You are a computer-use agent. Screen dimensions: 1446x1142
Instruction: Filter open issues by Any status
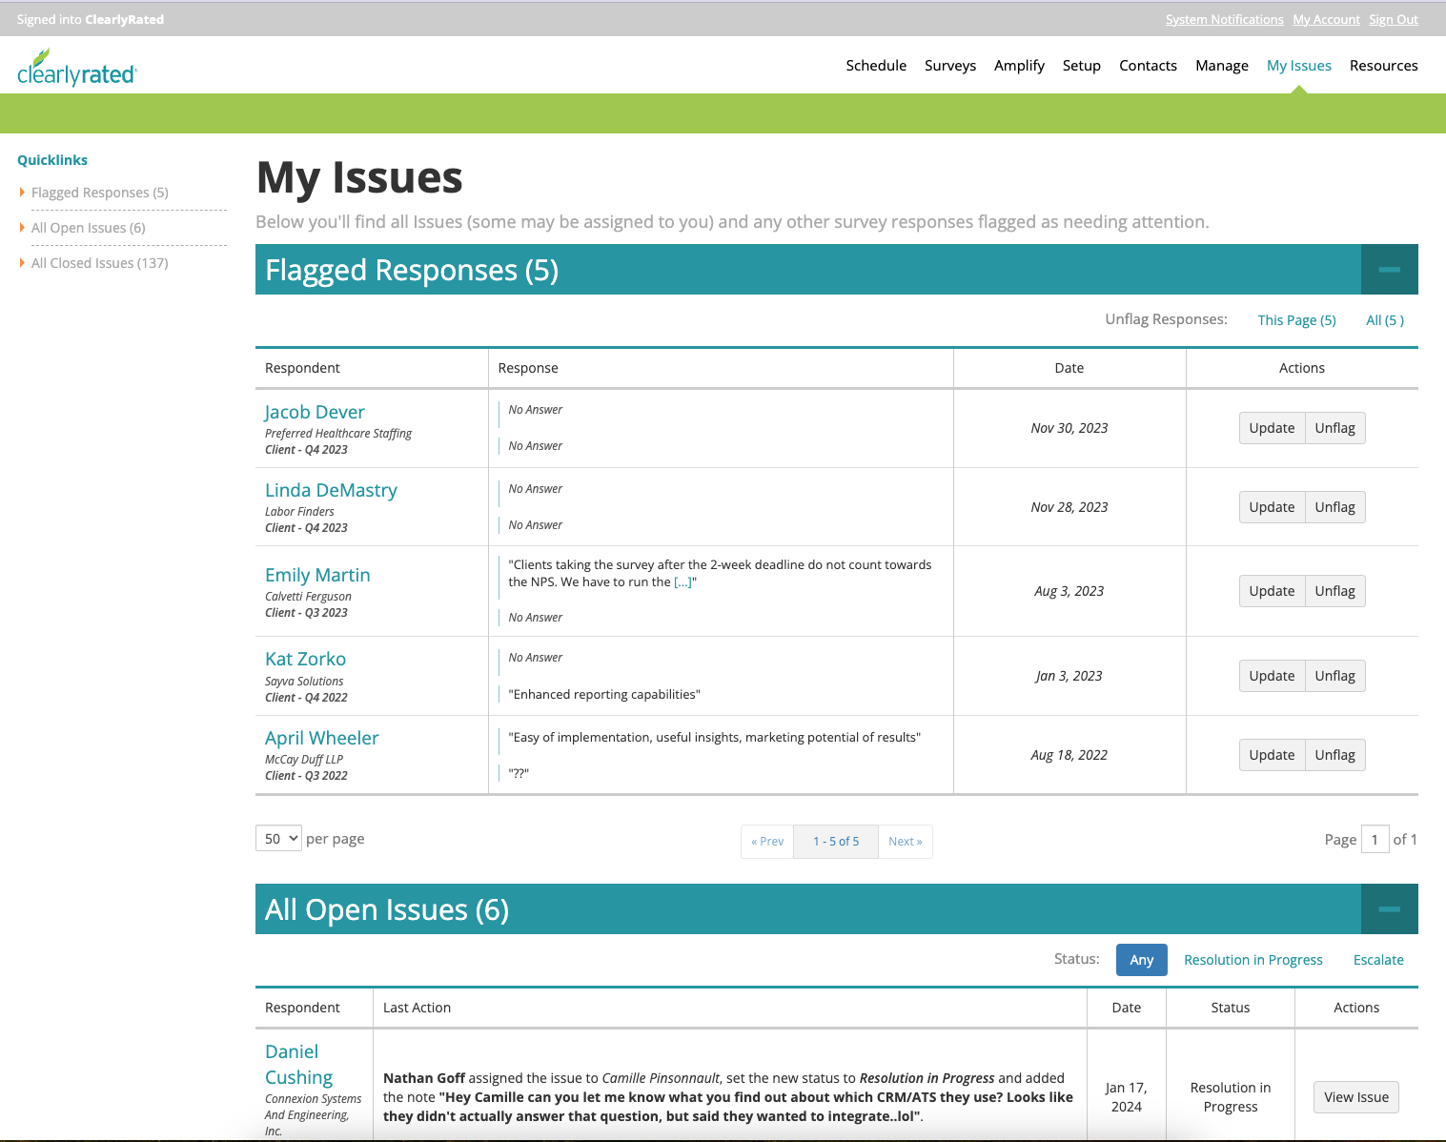tap(1142, 960)
